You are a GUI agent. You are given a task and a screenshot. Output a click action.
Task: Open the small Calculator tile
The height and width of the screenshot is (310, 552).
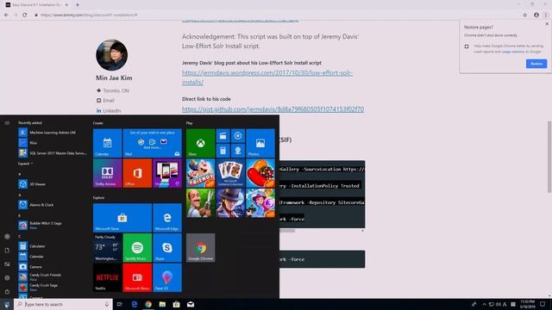tap(223, 151)
